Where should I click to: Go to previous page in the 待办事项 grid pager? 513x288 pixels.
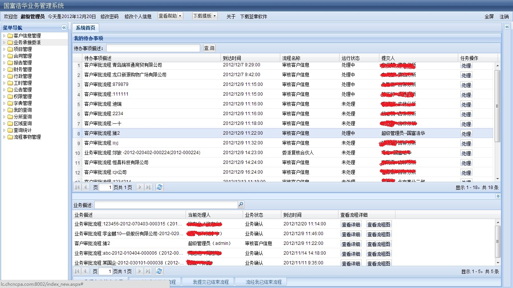pos(86,187)
